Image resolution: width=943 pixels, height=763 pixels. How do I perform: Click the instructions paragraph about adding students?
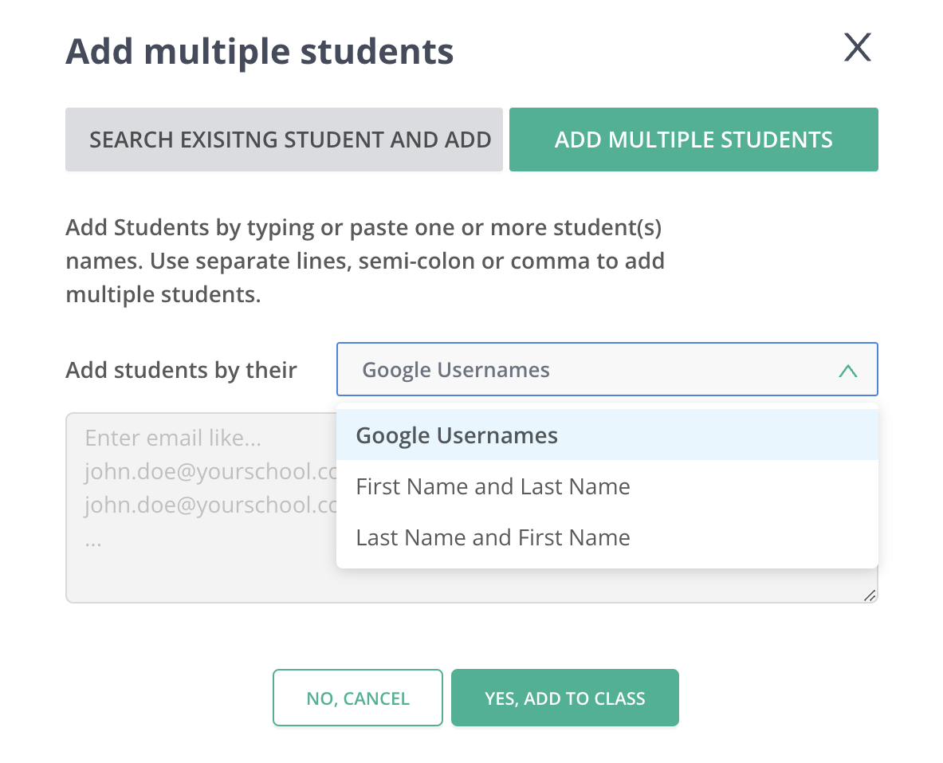(365, 260)
